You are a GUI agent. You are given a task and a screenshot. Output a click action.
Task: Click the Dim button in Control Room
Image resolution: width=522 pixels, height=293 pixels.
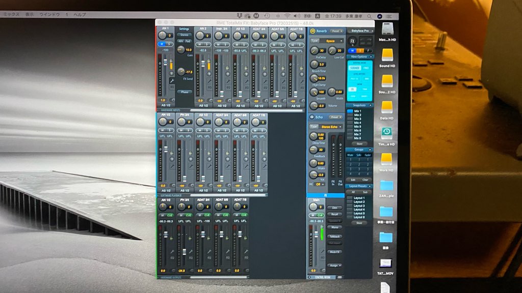(x=334, y=208)
